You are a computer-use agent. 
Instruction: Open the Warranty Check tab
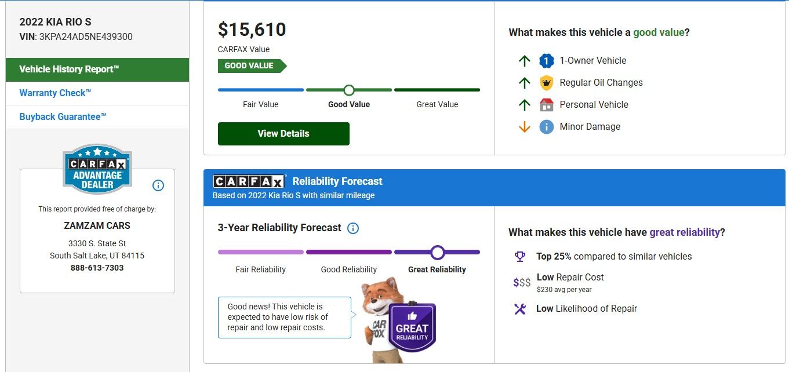tap(56, 93)
